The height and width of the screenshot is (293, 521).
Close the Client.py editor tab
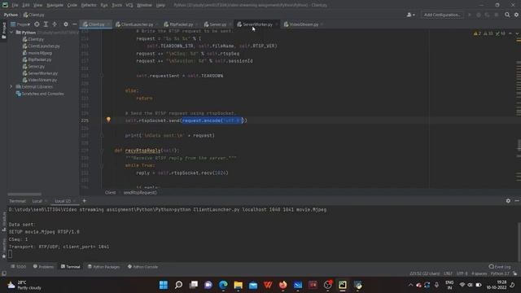pos(108,24)
